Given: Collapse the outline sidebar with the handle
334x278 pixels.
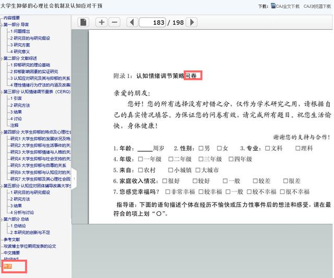Looking at the screenshot, I should click(74, 179).
